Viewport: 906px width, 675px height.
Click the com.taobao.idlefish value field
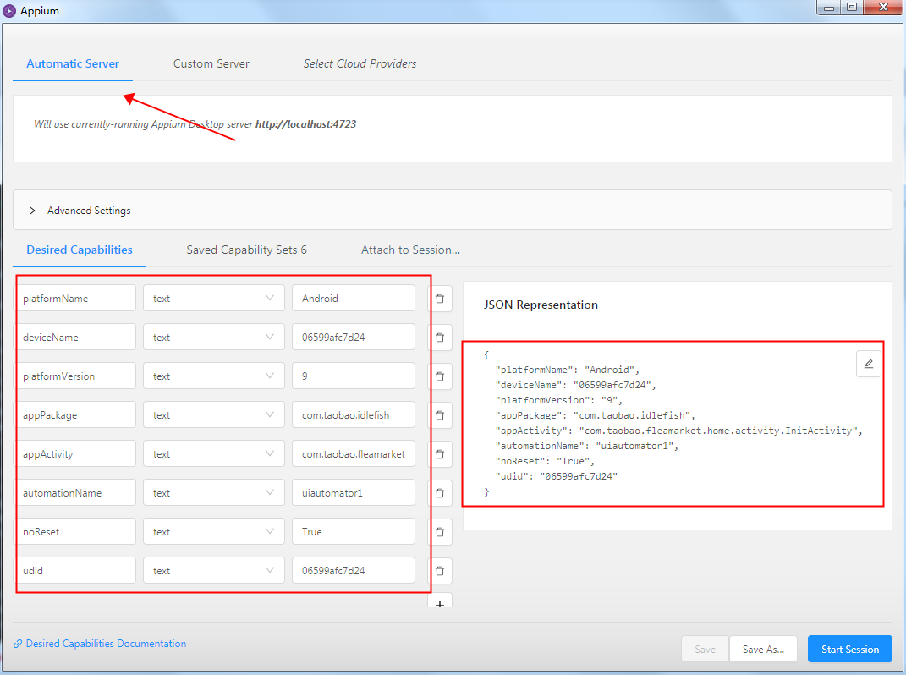(354, 415)
